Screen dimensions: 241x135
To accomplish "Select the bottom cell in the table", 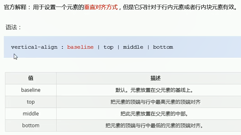I will pyautogui.click(x=31, y=126).
